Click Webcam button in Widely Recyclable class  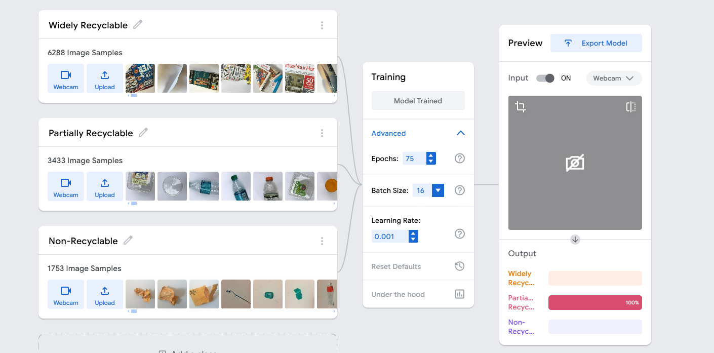point(66,79)
